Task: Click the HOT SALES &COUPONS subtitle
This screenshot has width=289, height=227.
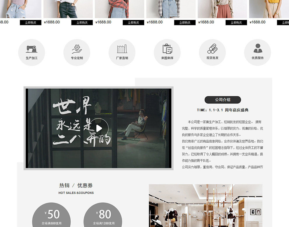Action: 76,193
